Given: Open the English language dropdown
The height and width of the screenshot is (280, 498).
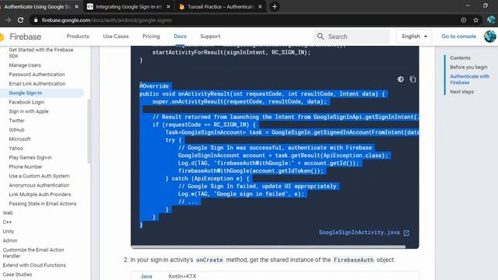Looking at the screenshot, I should pos(414,37).
